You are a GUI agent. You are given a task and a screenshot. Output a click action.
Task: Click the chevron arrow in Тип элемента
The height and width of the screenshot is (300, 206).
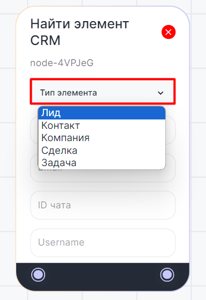coord(160,93)
